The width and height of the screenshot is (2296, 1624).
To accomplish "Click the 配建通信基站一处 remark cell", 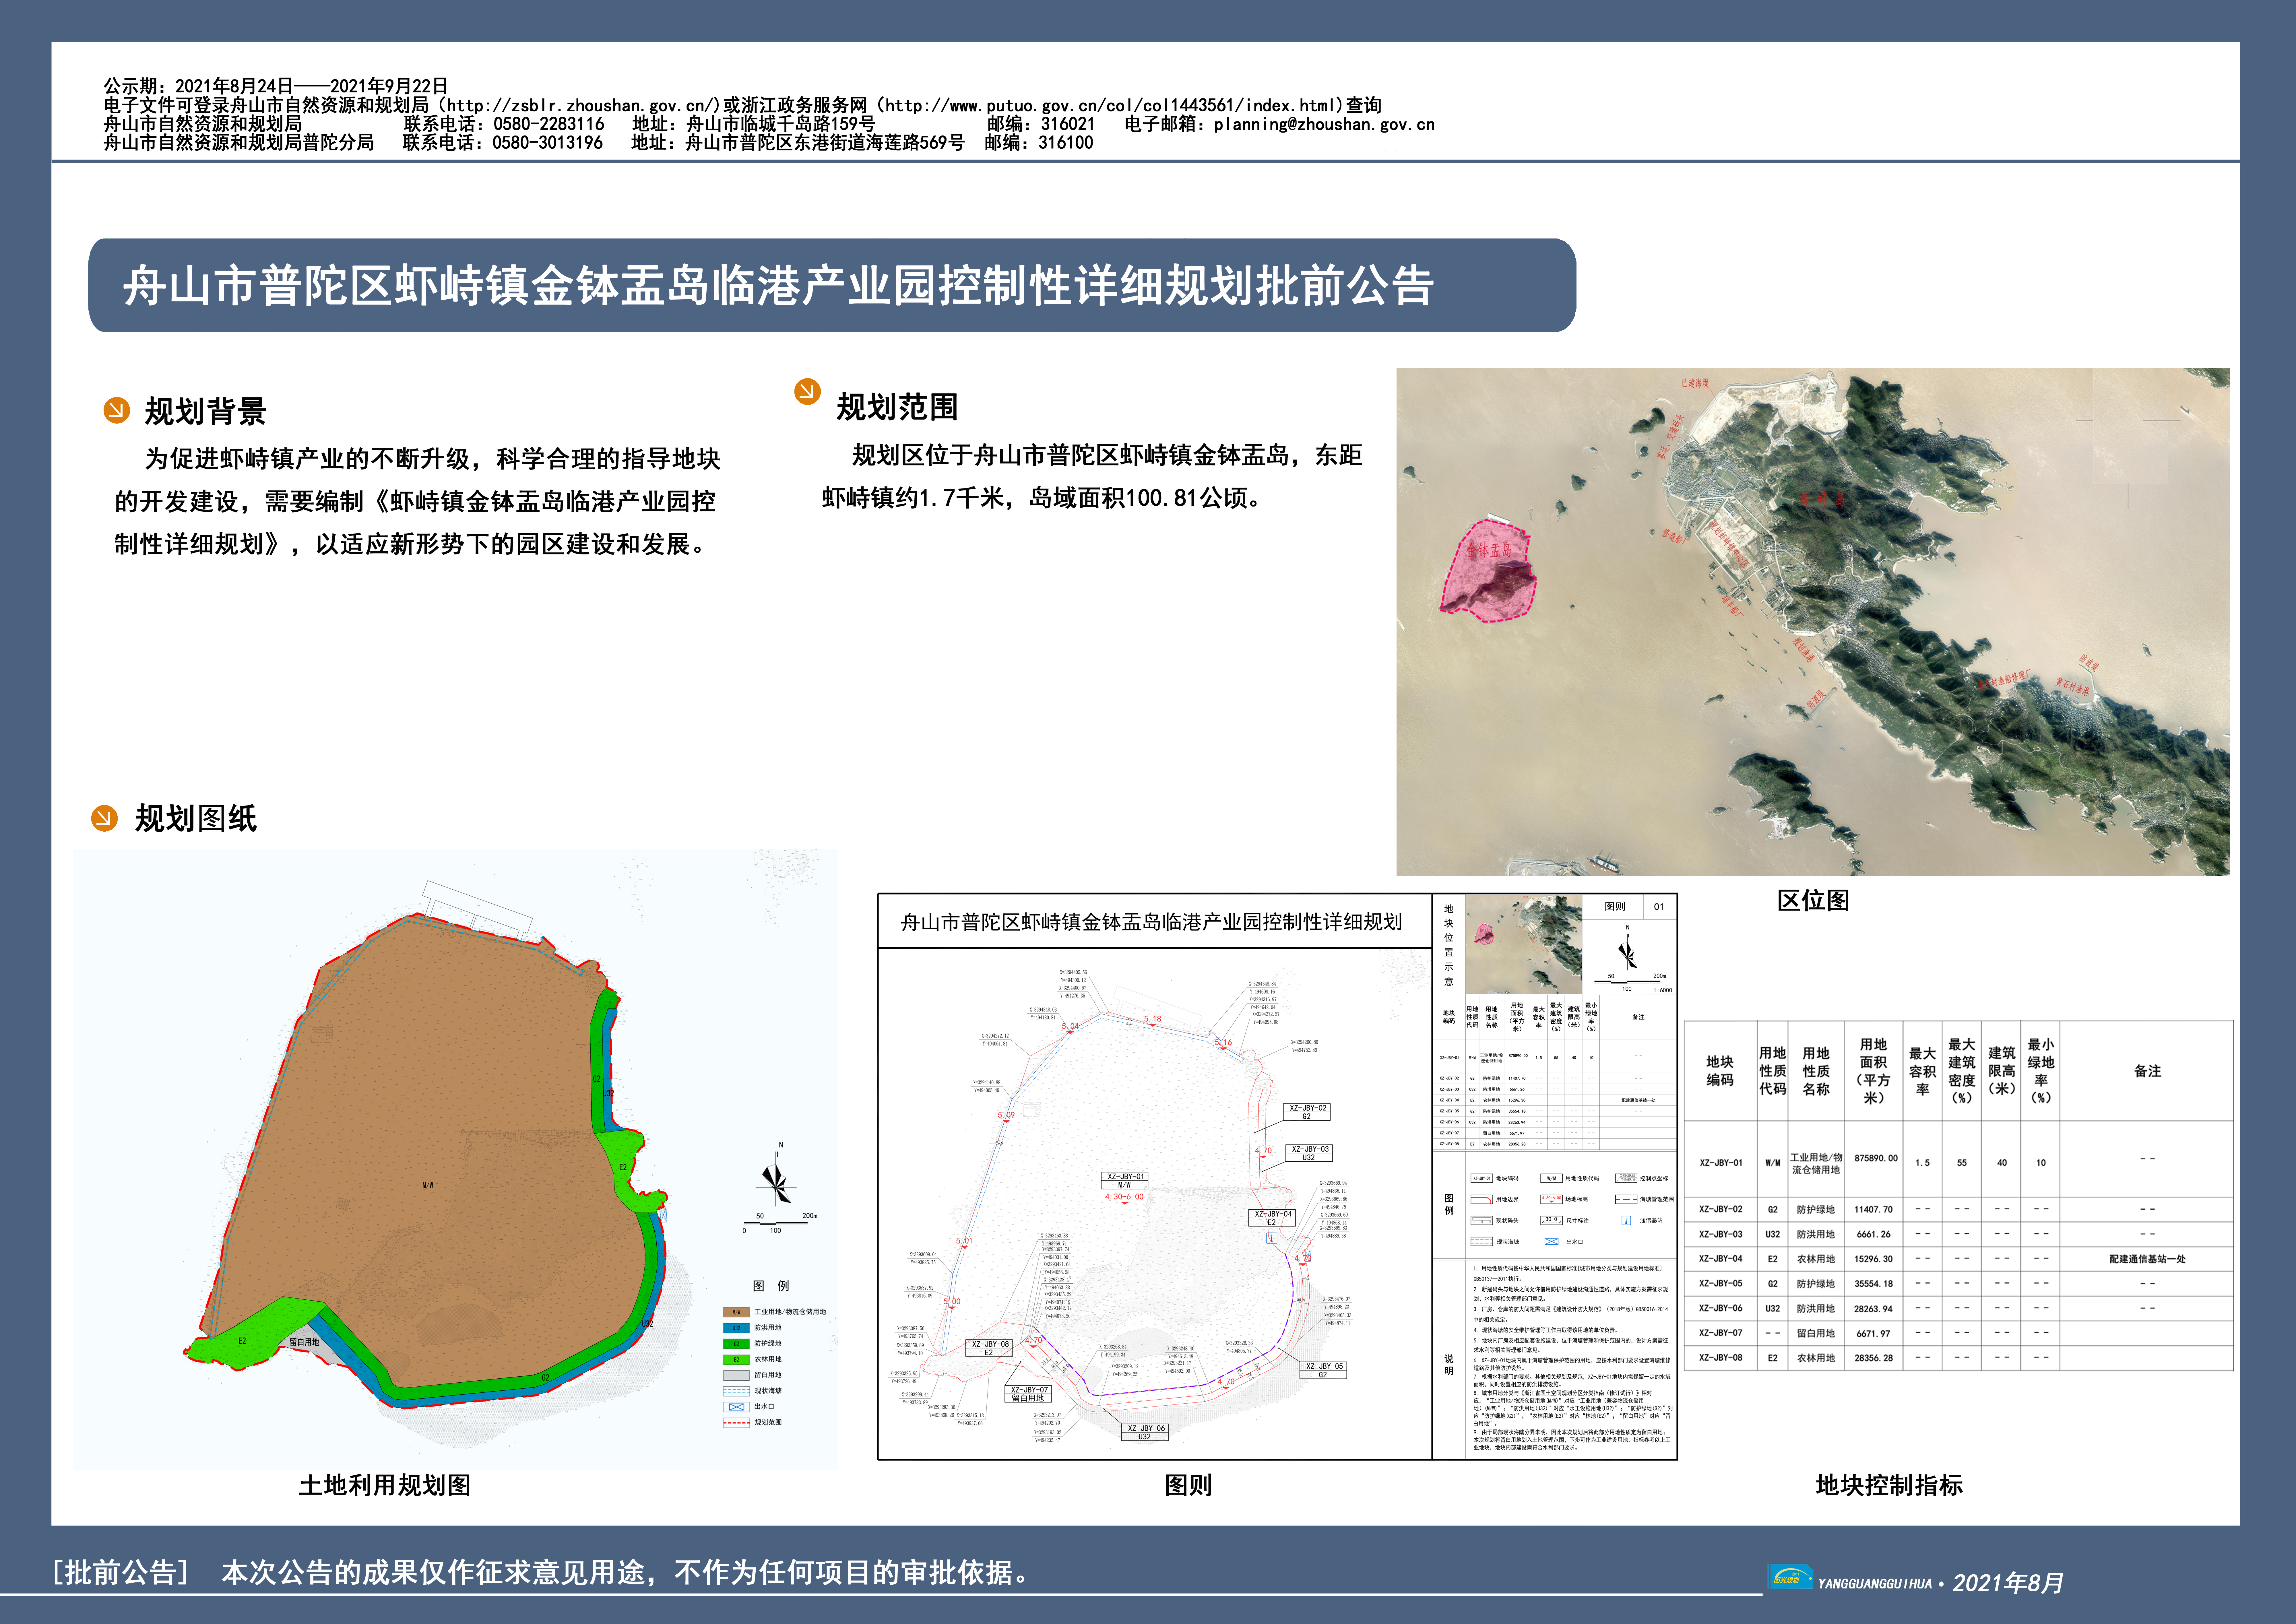I will pos(2147,1259).
